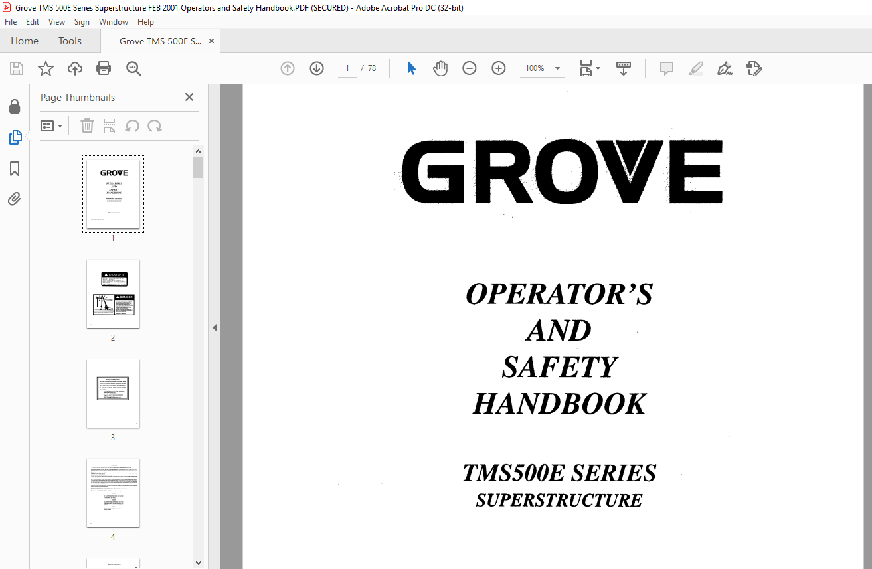
Task: Print the document using printer icon
Action: [x=104, y=68]
